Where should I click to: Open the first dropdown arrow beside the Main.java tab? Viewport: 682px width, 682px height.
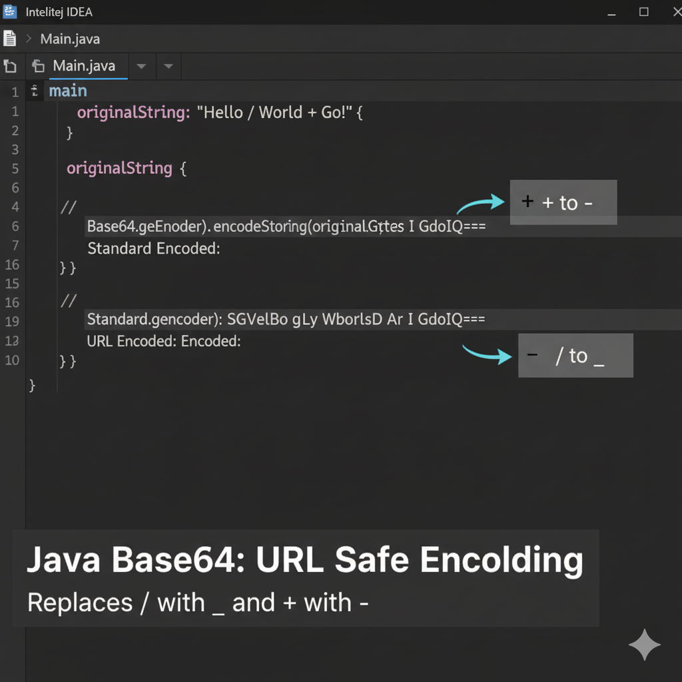coord(141,66)
